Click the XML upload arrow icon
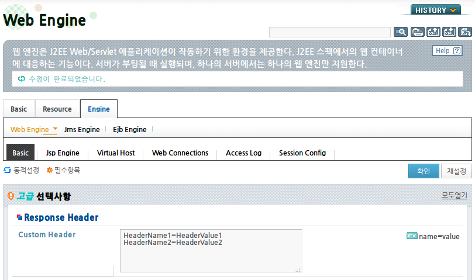This screenshot has width=475, height=280. 433,32
